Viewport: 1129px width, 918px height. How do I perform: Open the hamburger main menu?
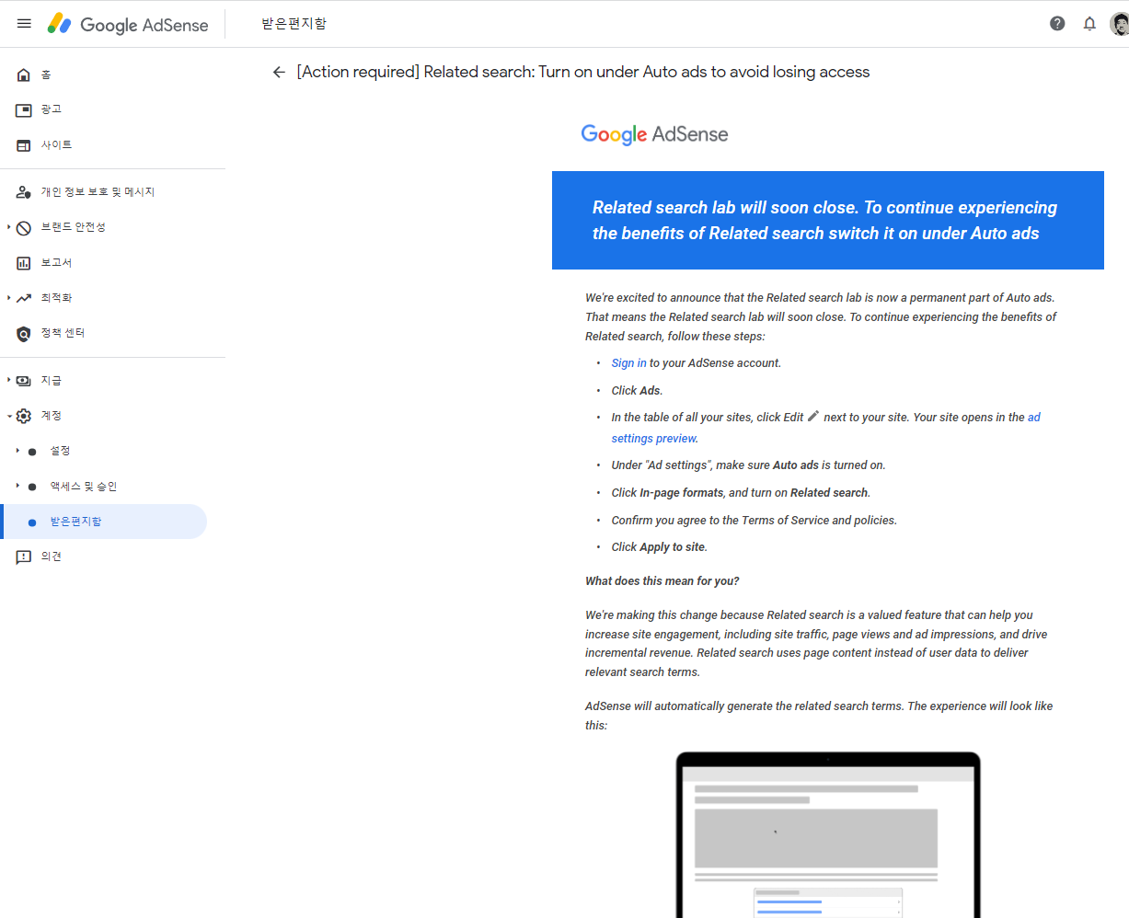coord(24,24)
